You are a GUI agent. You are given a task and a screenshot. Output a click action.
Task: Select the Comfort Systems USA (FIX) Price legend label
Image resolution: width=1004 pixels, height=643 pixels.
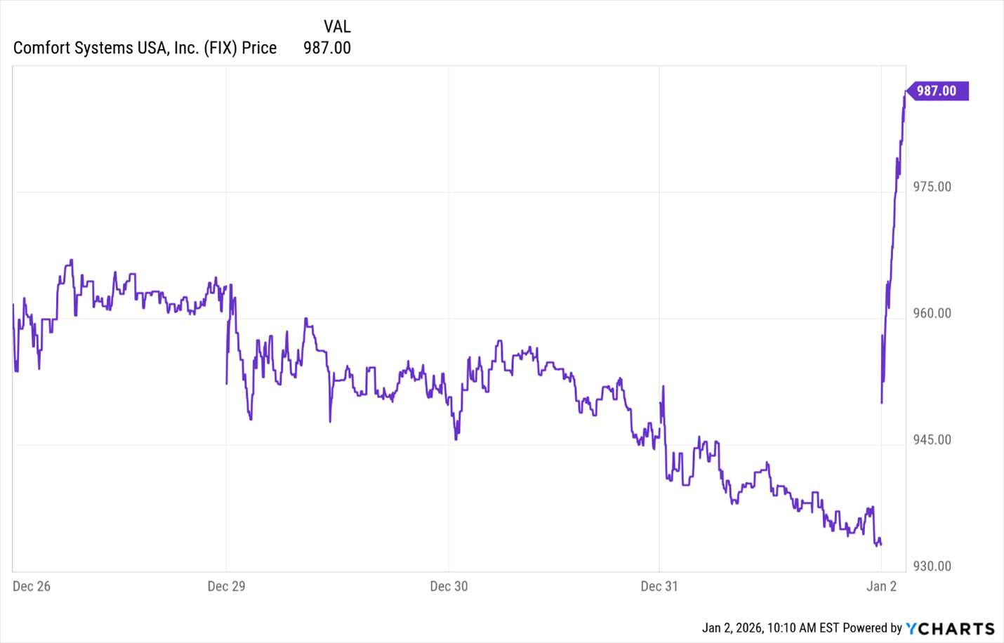(145, 48)
